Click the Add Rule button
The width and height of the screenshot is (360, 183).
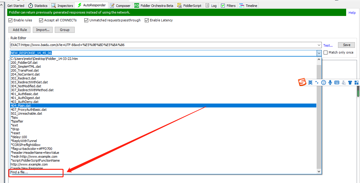click(20, 30)
